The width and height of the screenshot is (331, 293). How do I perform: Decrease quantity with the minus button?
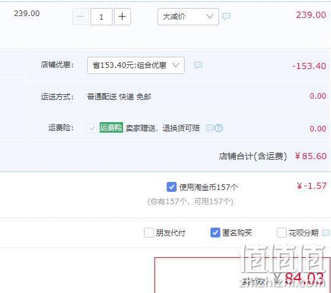point(81,17)
